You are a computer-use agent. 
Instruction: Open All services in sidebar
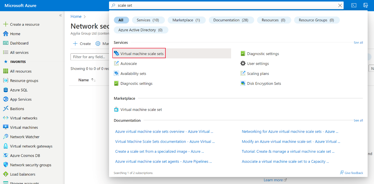coord(19,52)
